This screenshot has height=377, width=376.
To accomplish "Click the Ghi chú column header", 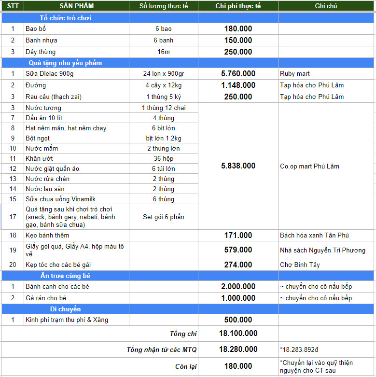I will coord(326,6).
